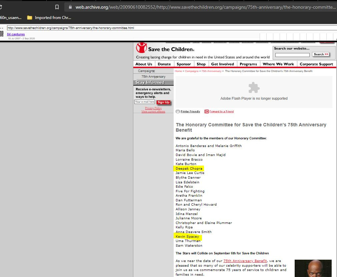Click the Honorary Committee page heading
The height and width of the screenshot is (277, 337).
pyautogui.click(x=251, y=127)
